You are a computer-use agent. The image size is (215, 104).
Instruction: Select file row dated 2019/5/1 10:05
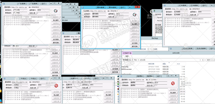point(153,67)
